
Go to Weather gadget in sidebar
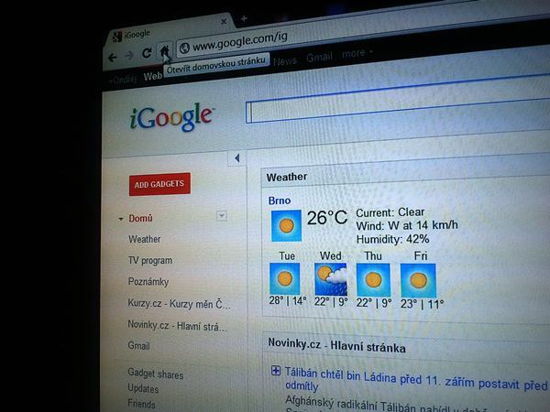(144, 239)
